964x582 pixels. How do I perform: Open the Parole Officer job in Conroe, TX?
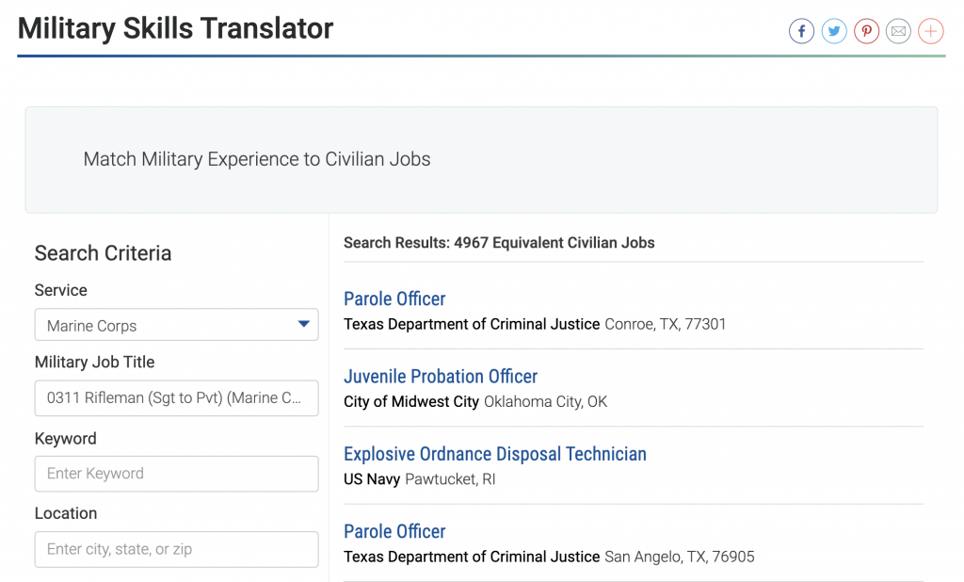[x=394, y=299]
